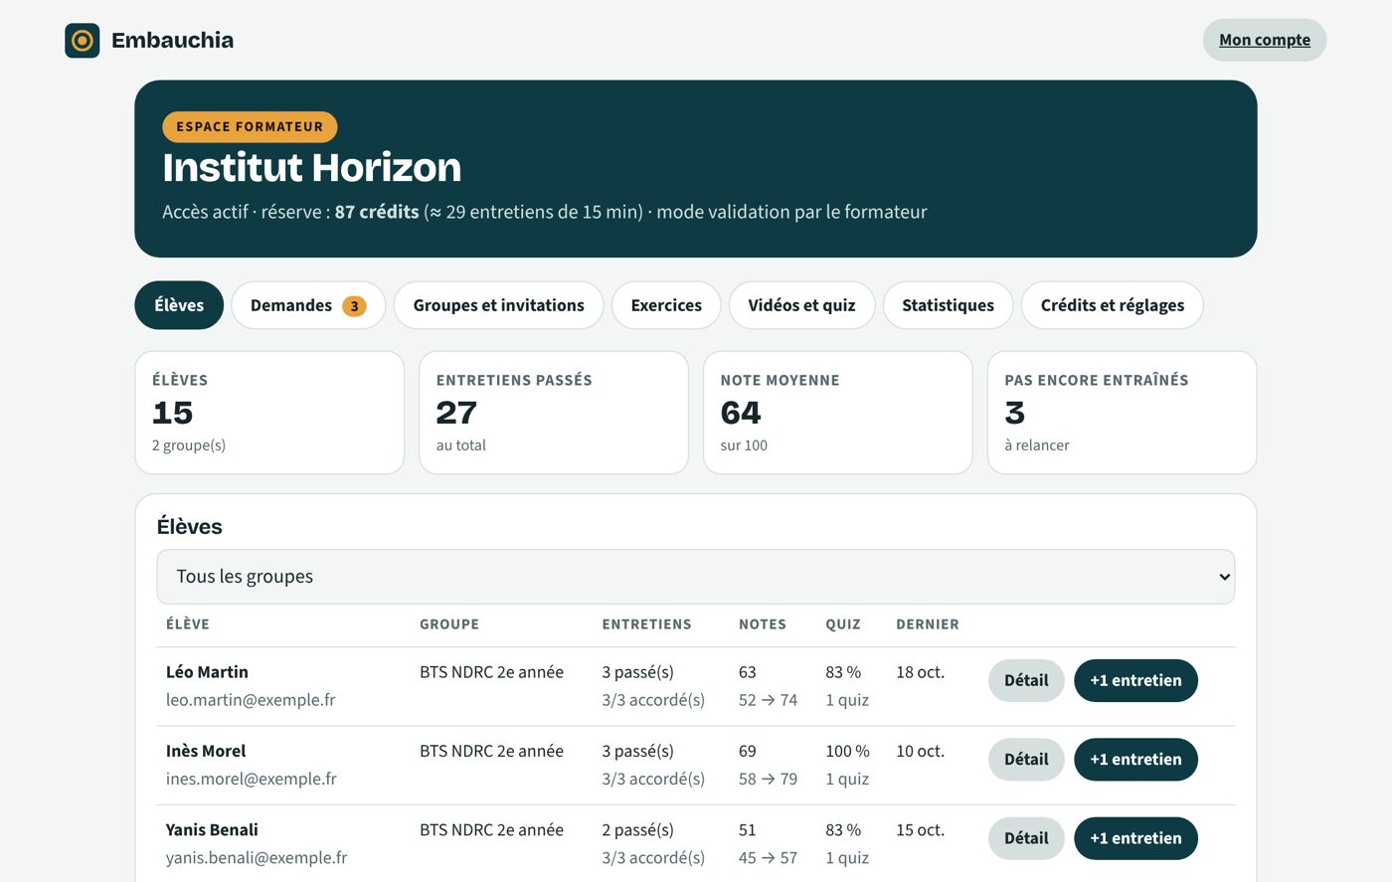
Task: Click the GROUPE column header
Action: (x=449, y=624)
